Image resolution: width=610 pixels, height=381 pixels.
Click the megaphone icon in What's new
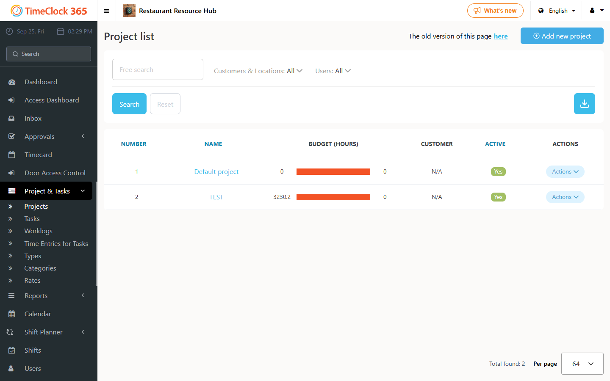[x=477, y=11]
